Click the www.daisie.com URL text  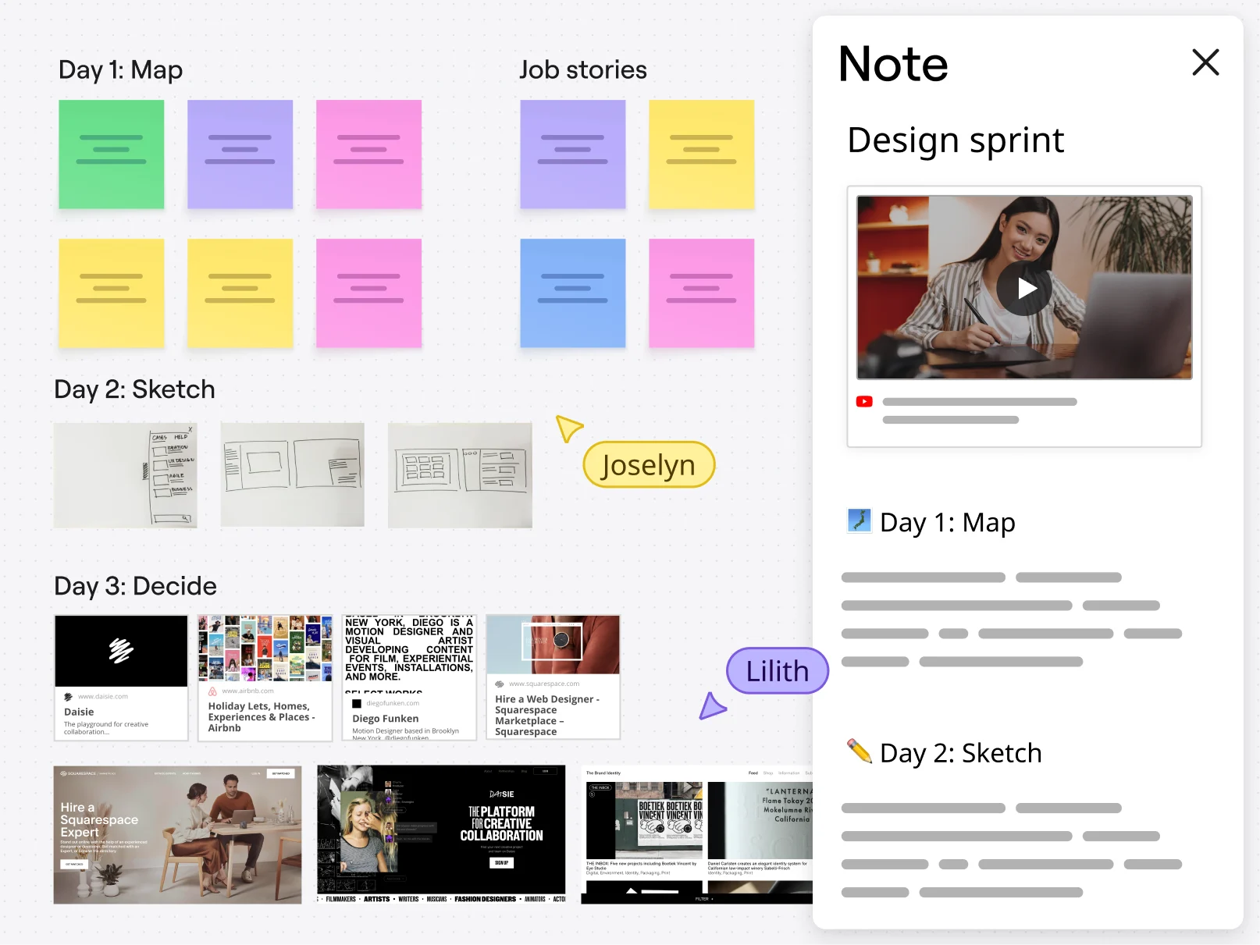[x=103, y=697]
